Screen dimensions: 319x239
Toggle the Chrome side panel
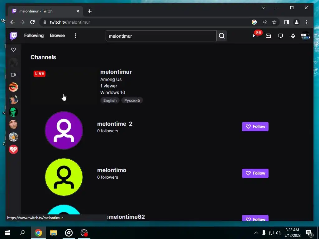287,22
